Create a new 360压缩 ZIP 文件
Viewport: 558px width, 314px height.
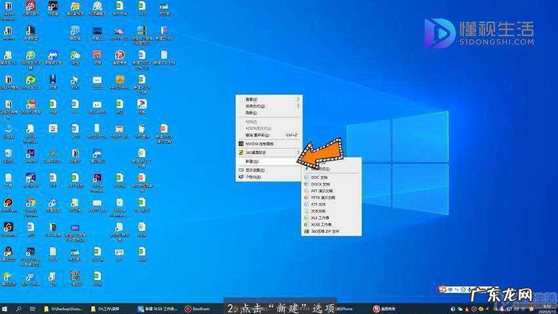[324, 231]
